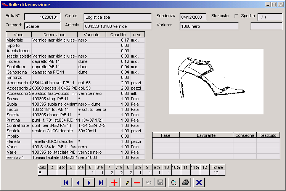Click the size 10 quantity cell
Screen dimensions: 286x191
click(x=166, y=173)
